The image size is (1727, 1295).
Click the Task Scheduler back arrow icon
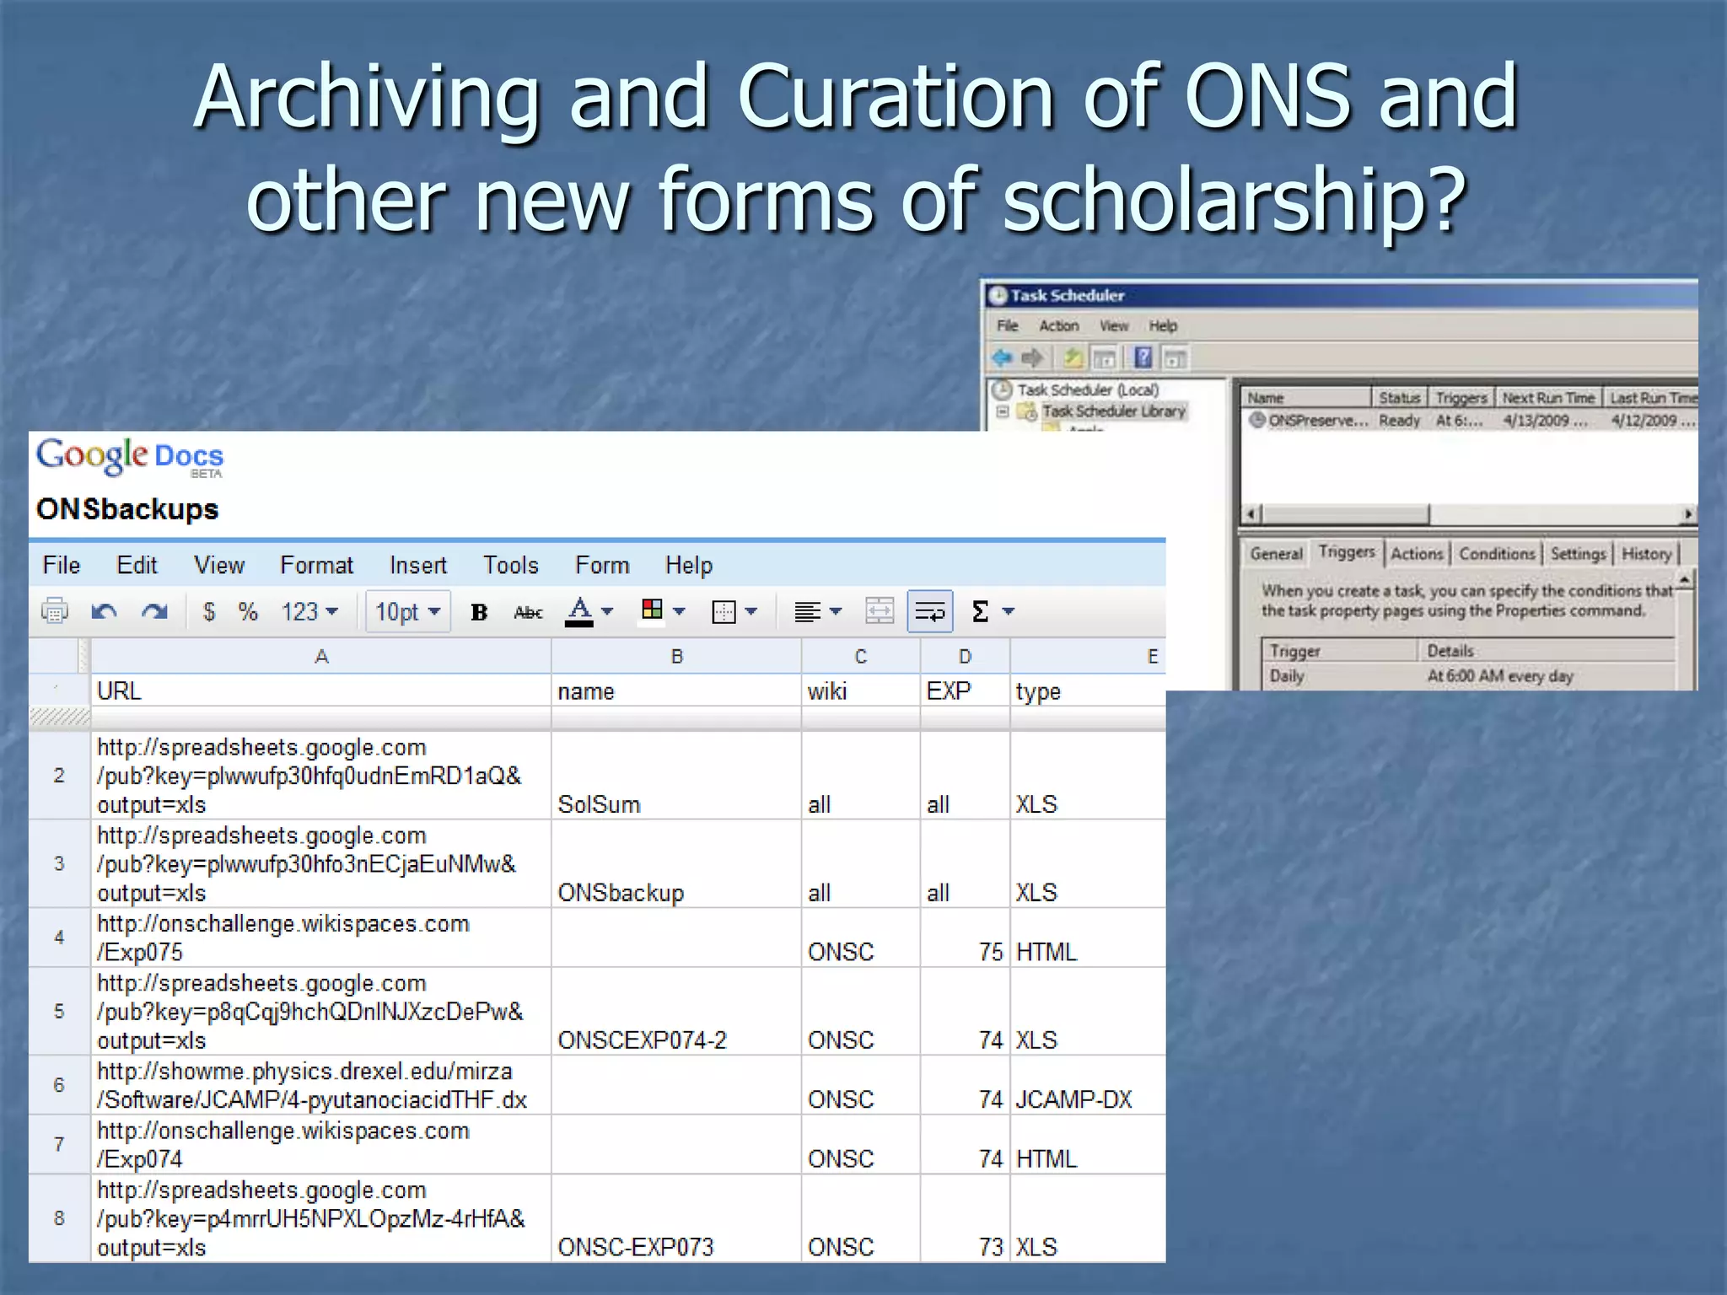tap(1002, 358)
